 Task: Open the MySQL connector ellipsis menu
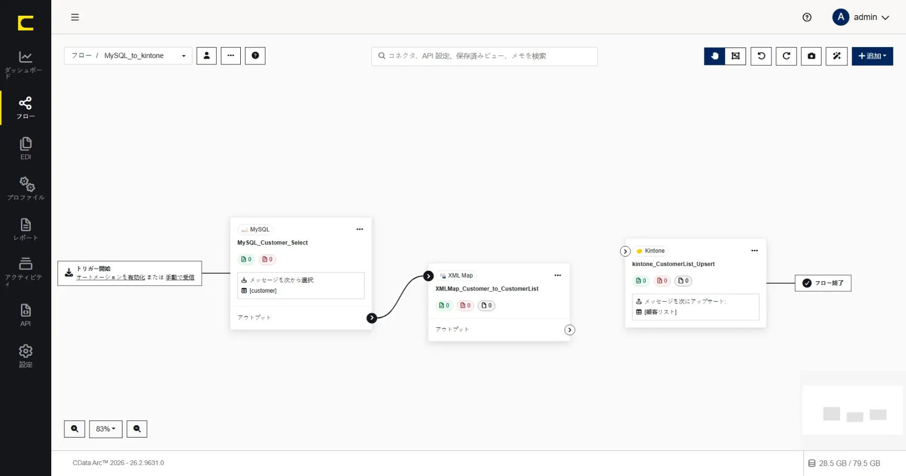pyautogui.click(x=360, y=229)
